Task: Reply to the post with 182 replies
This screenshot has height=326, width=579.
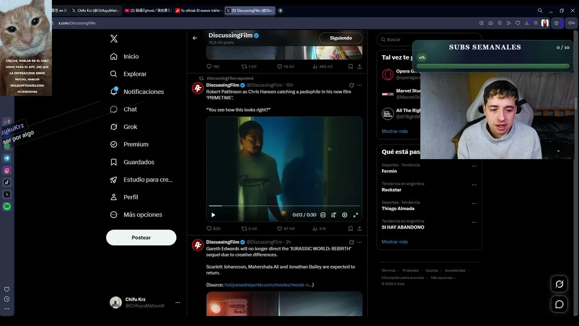Action: (x=213, y=67)
